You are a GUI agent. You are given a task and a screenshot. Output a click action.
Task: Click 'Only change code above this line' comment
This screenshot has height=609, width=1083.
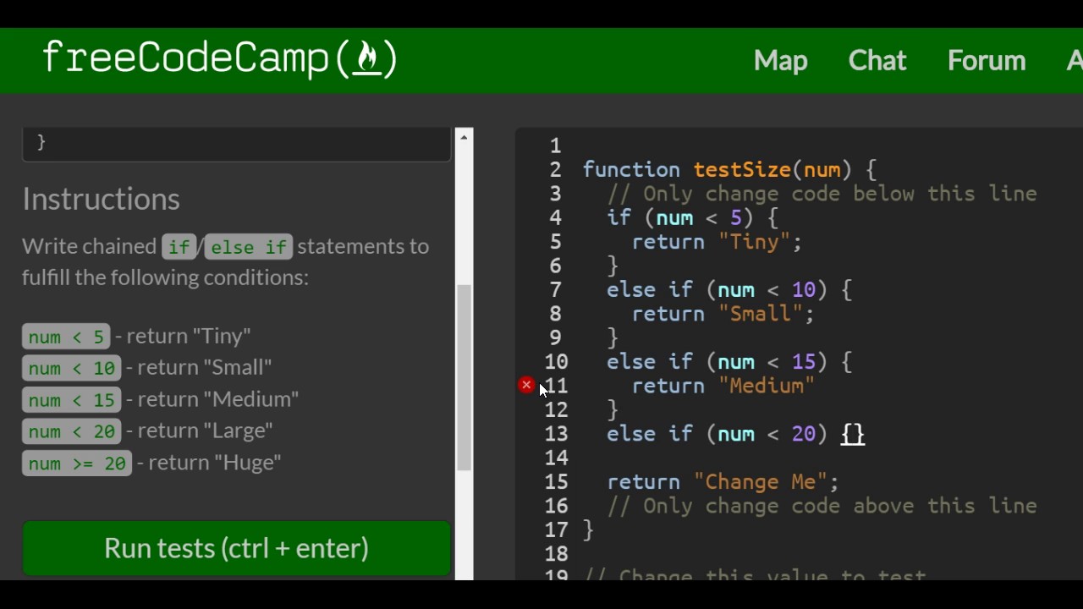pyautogui.click(x=822, y=506)
